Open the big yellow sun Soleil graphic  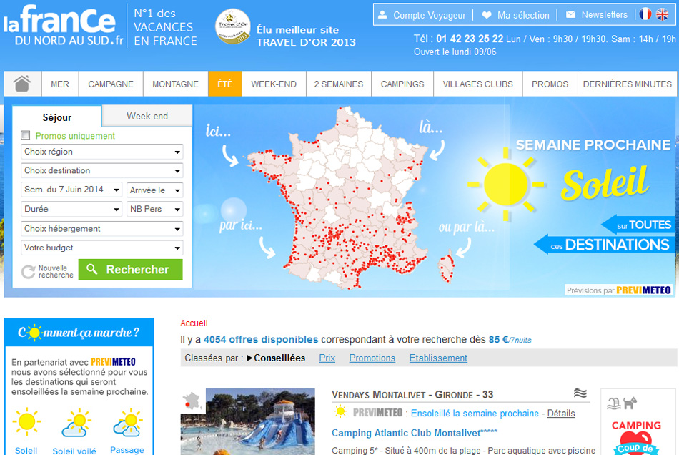(x=506, y=185)
